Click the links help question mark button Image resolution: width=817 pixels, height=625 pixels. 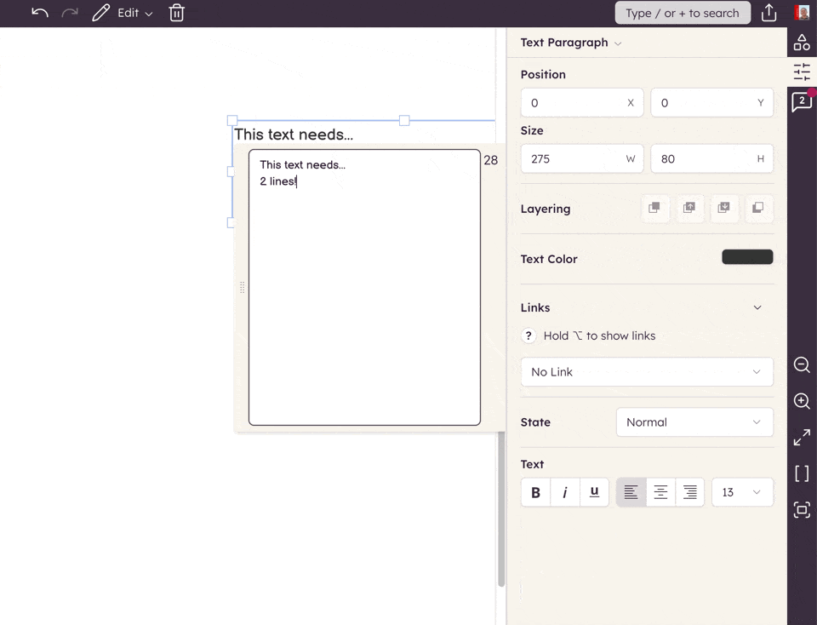pyautogui.click(x=528, y=335)
